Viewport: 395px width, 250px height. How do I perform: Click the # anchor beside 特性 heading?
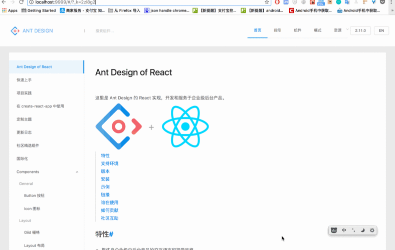[111, 234]
